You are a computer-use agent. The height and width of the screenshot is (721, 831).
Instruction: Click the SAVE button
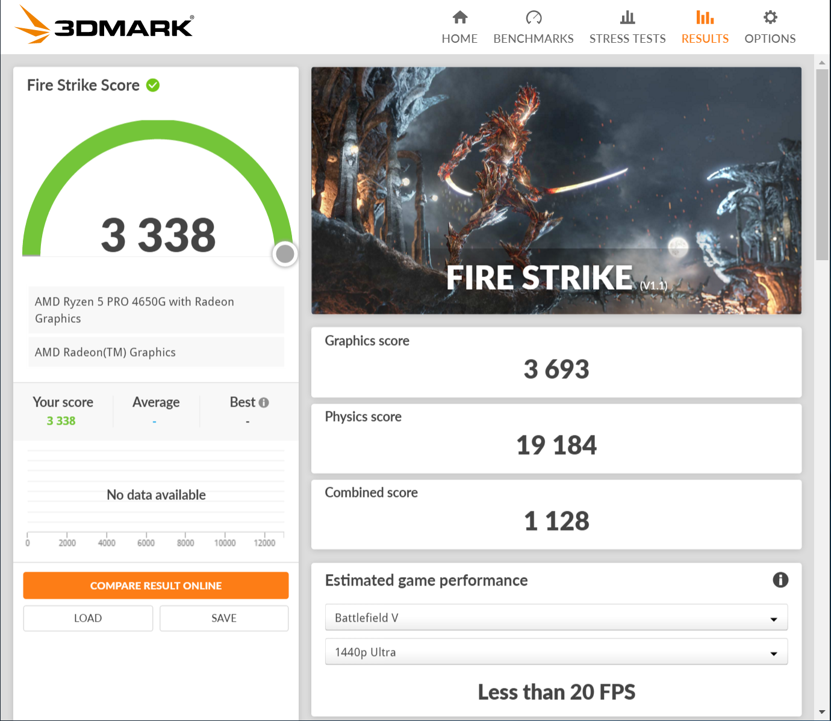(x=224, y=618)
